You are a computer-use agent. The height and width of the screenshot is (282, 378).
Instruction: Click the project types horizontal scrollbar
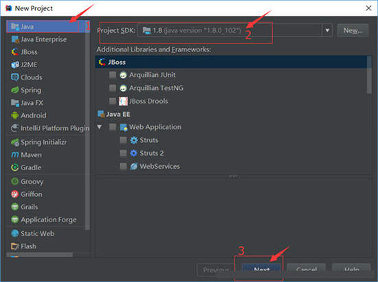point(40,255)
